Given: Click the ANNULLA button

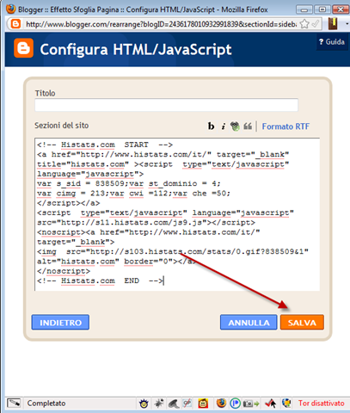Looking at the screenshot, I should tap(249, 323).
